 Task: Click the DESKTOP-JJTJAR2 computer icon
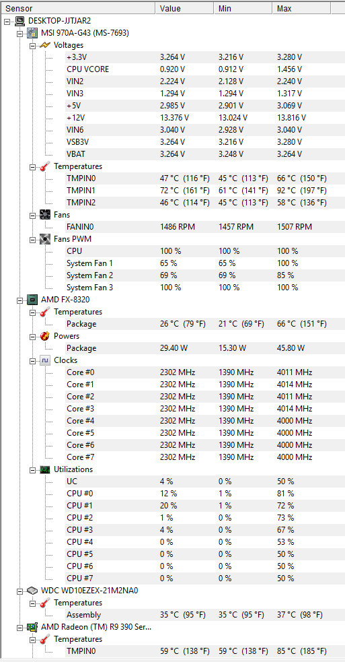coord(20,21)
